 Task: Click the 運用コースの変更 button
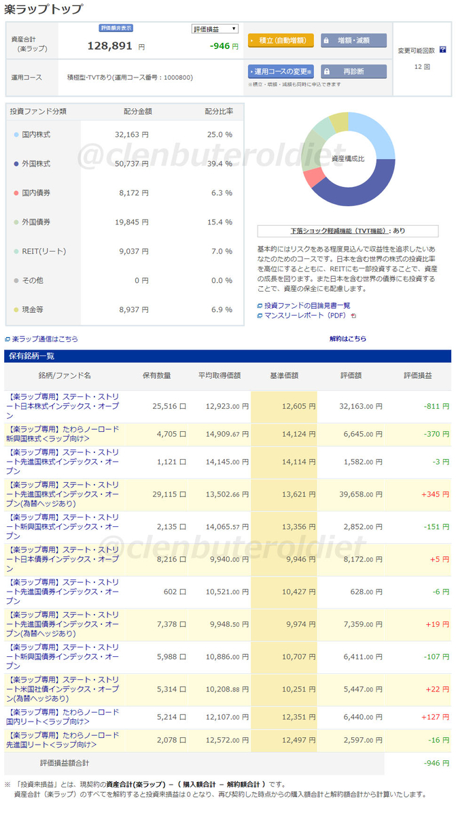click(281, 71)
